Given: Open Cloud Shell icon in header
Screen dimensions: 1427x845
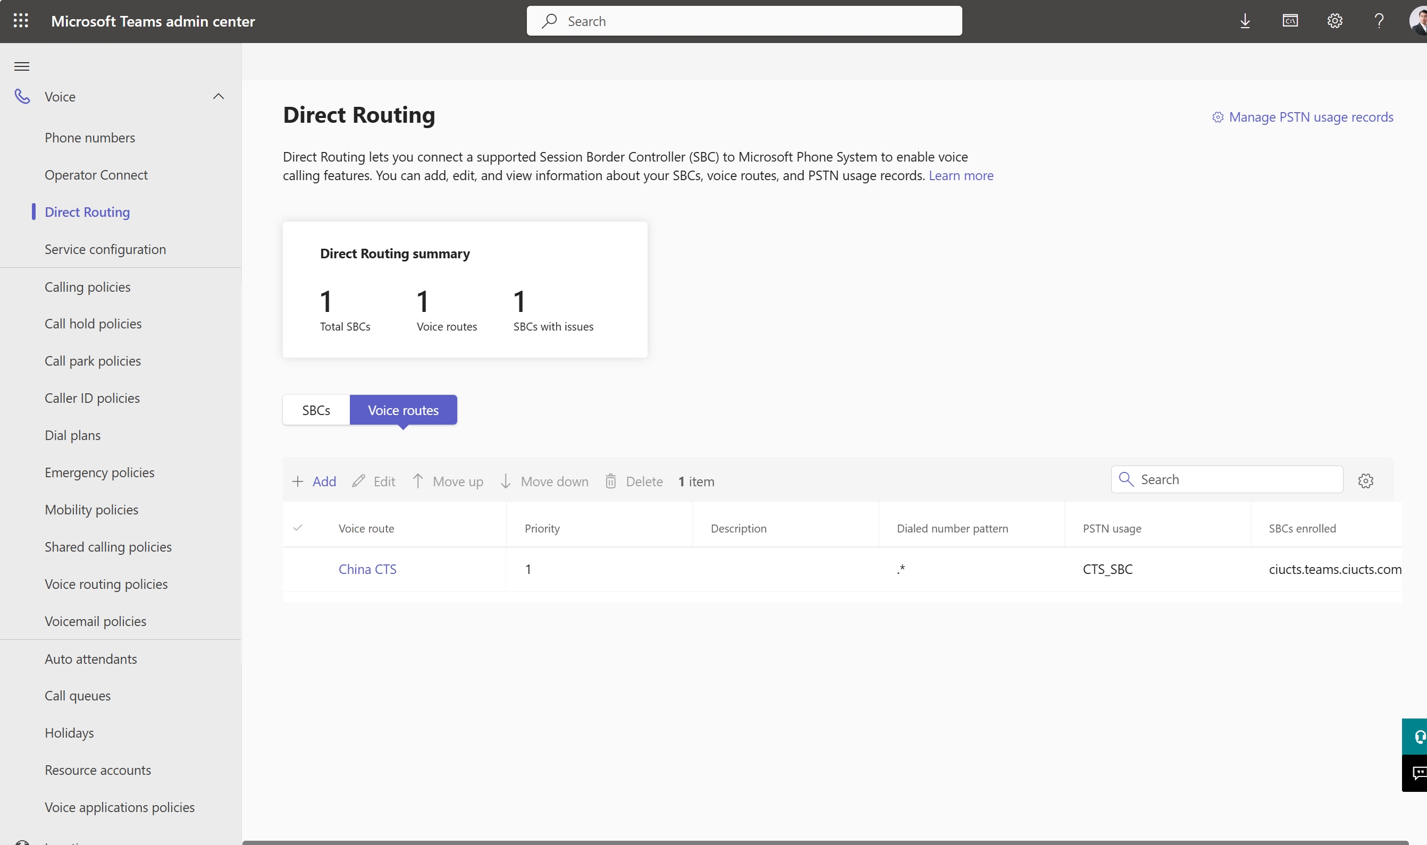Looking at the screenshot, I should [1290, 21].
